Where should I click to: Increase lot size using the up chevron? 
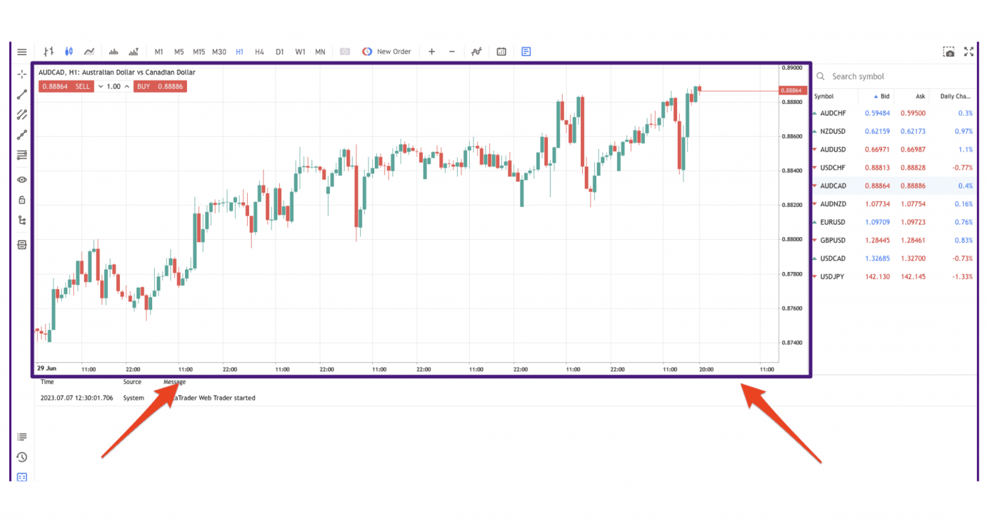click(x=126, y=86)
